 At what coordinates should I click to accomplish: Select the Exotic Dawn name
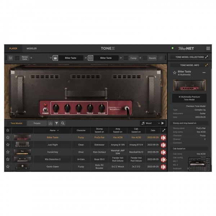click(53, 167)
